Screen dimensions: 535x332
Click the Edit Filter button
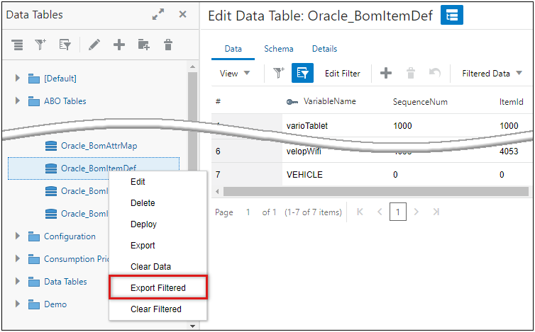pyautogui.click(x=342, y=73)
